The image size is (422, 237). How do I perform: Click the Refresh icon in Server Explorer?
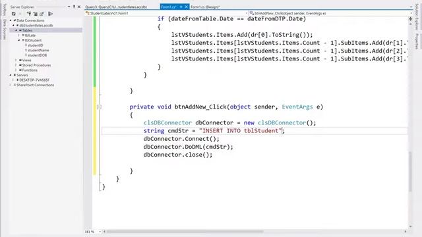(13, 14)
